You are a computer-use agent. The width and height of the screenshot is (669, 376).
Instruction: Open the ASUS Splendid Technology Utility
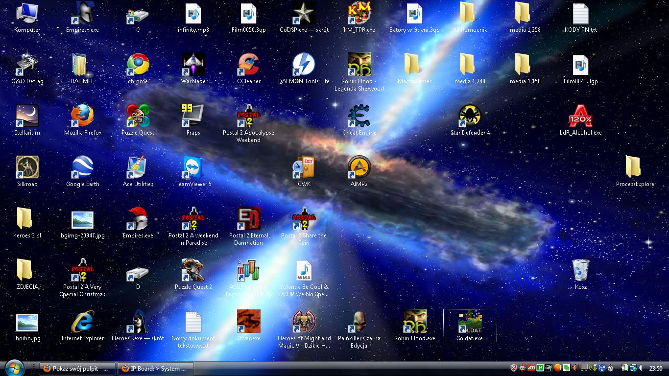click(x=248, y=278)
